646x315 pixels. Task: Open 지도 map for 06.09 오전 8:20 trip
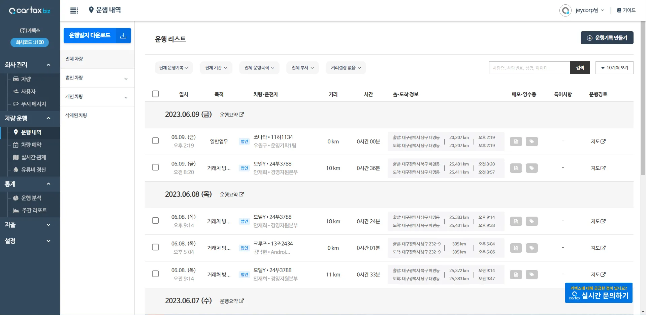(598, 168)
